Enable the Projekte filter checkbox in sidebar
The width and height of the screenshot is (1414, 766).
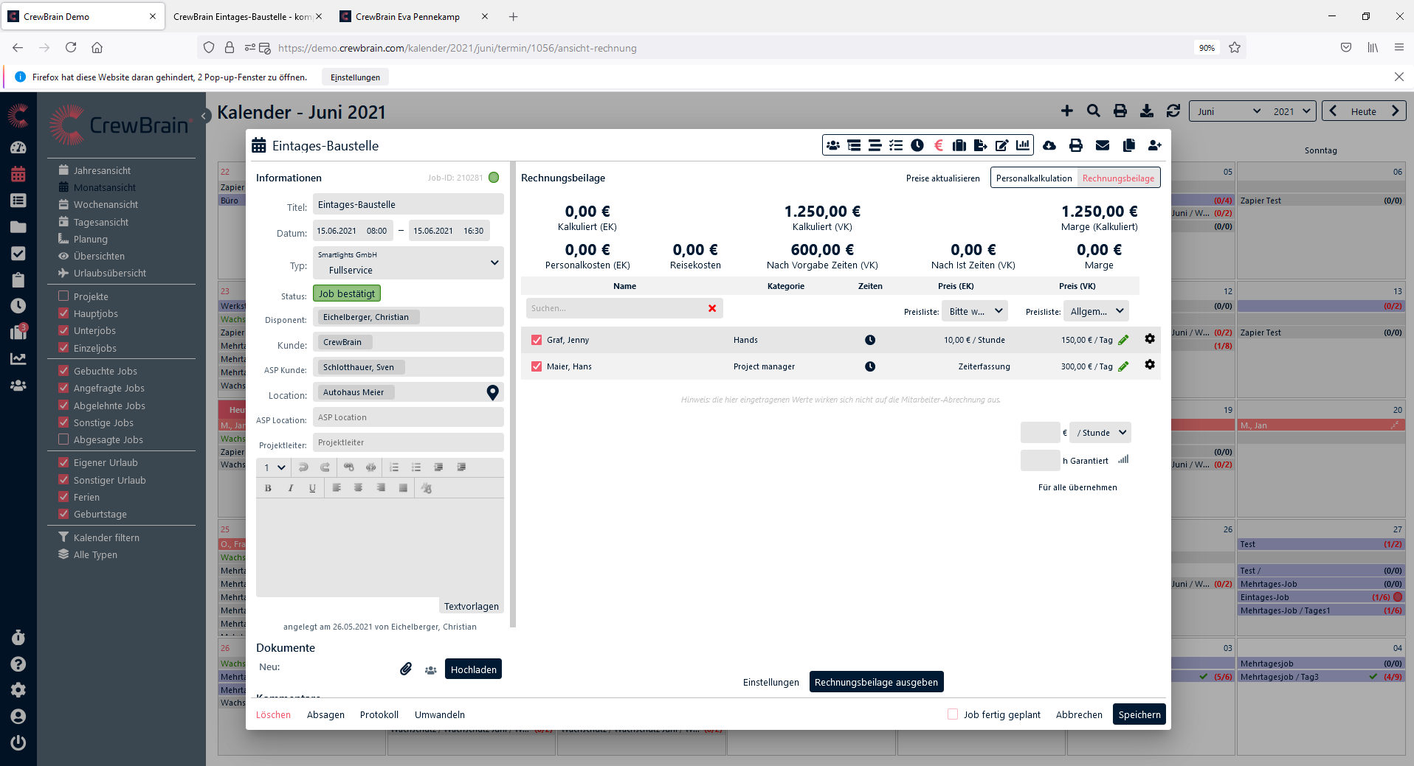64,296
